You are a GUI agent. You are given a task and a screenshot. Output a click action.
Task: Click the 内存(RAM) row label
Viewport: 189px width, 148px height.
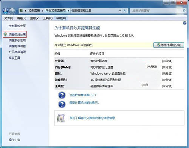coord(63,67)
